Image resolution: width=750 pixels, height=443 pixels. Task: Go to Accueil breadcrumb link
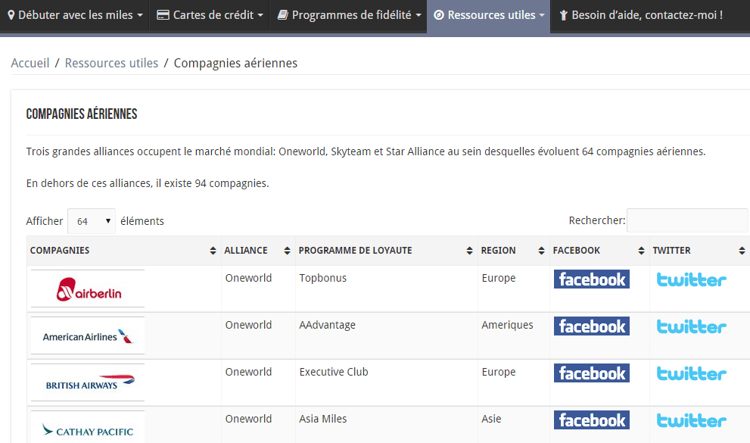(x=30, y=63)
